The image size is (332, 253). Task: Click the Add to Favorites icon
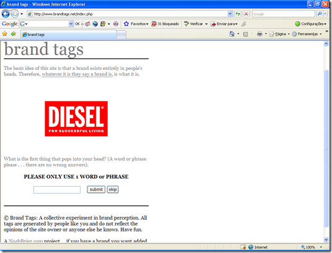point(14,34)
